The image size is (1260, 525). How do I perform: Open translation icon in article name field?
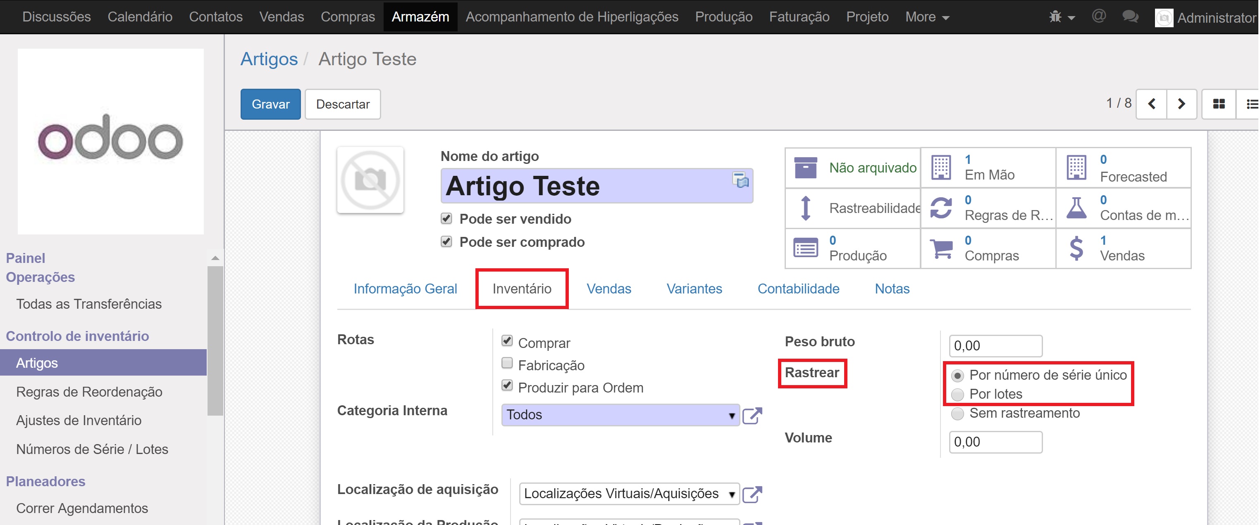point(740,180)
